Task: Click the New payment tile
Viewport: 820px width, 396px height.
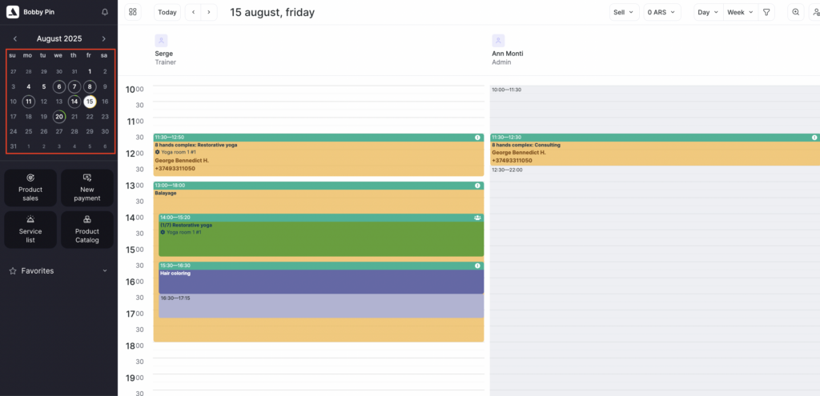Action: click(87, 188)
